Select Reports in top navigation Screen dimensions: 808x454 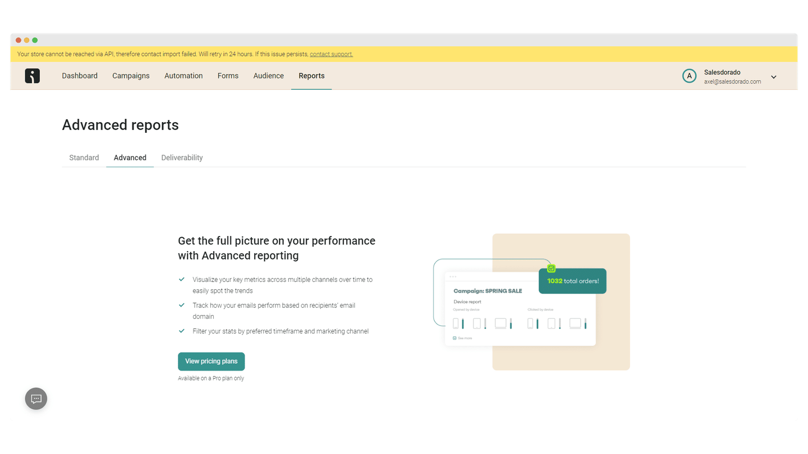click(311, 76)
